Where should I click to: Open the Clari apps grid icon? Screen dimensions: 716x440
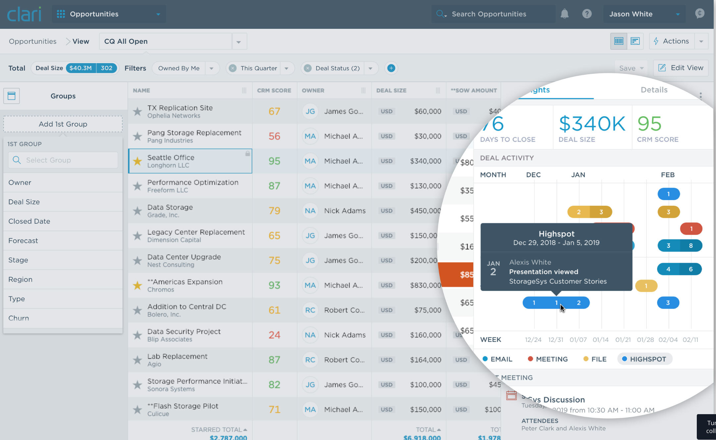61,14
